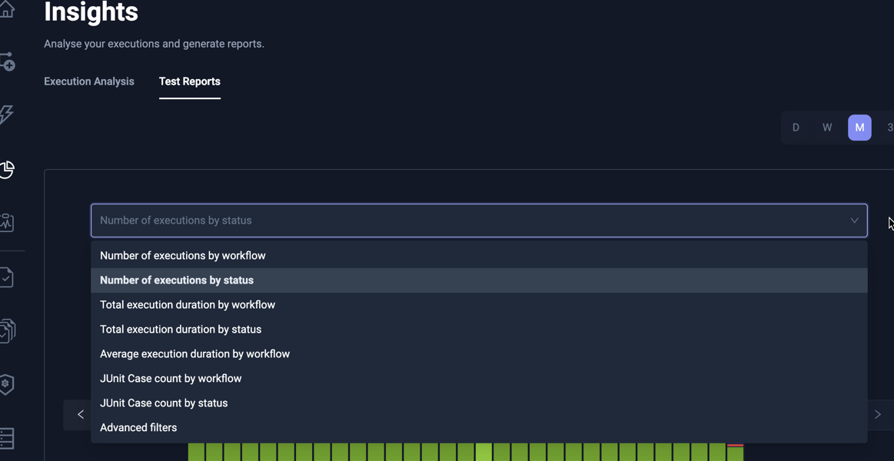Viewport: 894px width, 461px height.
Task: Collapse the report type dropdown chevron
Action: click(x=854, y=221)
